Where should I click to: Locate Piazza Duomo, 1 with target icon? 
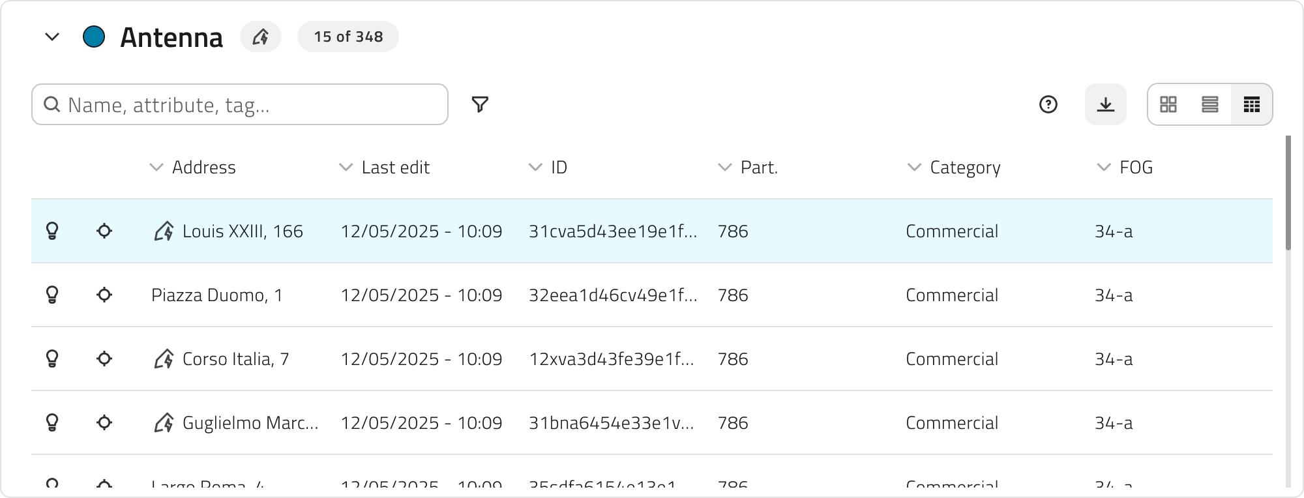pos(104,295)
